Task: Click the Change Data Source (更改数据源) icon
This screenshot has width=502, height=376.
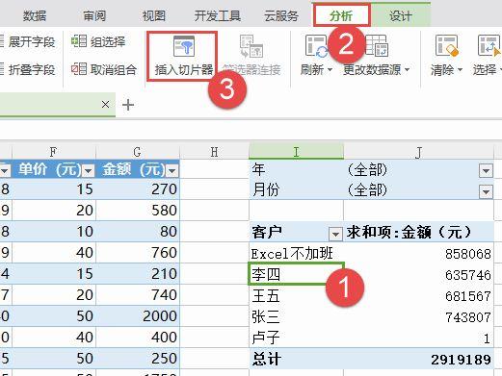Action: (377, 47)
